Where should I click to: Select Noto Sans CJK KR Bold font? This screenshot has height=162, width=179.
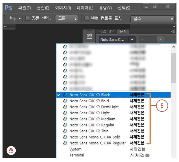113,101
